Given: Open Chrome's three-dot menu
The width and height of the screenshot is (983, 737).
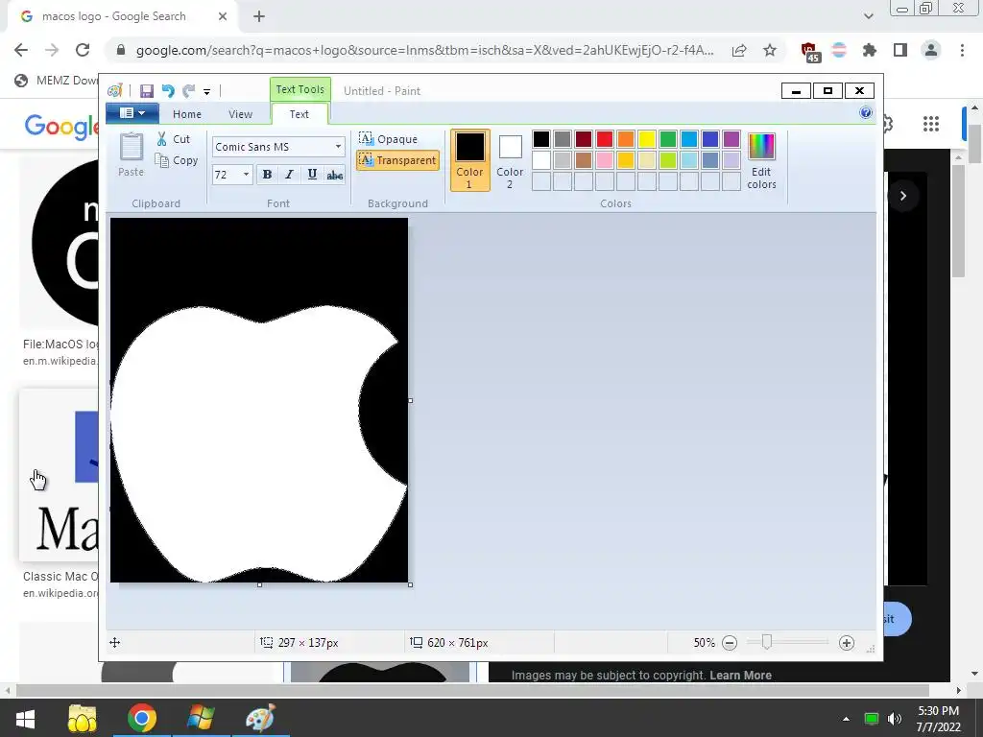Looking at the screenshot, I should tap(962, 50).
